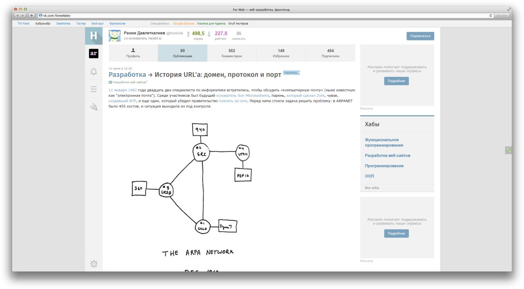Open "Хабрахабр" in top bar
The image size is (524, 289).
click(43, 24)
